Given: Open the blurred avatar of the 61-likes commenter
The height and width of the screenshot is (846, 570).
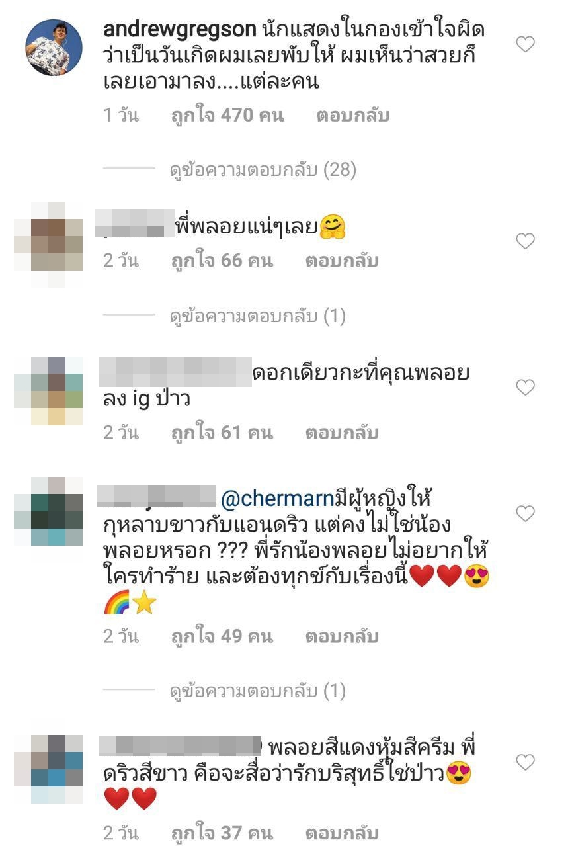Looking at the screenshot, I should pos(57,390).
